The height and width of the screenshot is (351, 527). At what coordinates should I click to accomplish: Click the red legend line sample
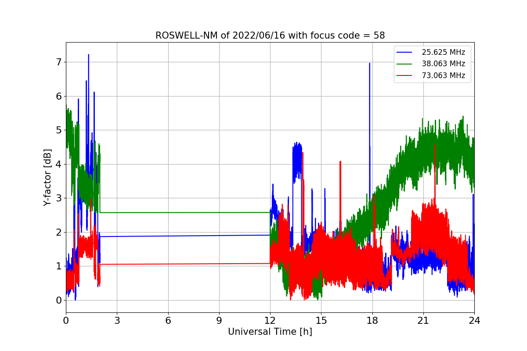pyautogui.click(x=404, y=75)
